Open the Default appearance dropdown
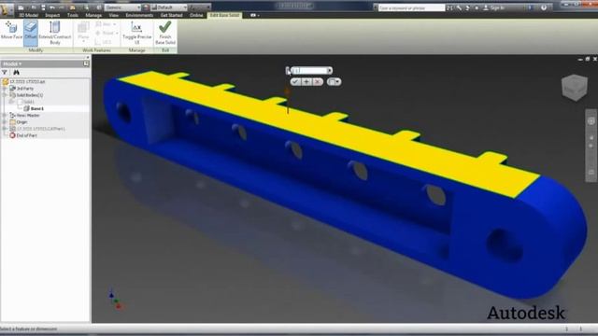The width and height of the screenshot is (598, 336). coord(169,7)
